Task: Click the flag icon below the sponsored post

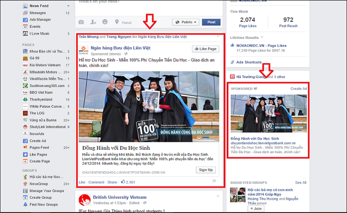Action: click(214, 182)
